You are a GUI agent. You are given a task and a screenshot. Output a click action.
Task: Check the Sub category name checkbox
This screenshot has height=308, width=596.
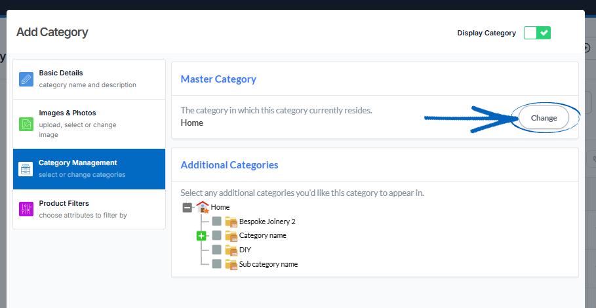[216, 264]
